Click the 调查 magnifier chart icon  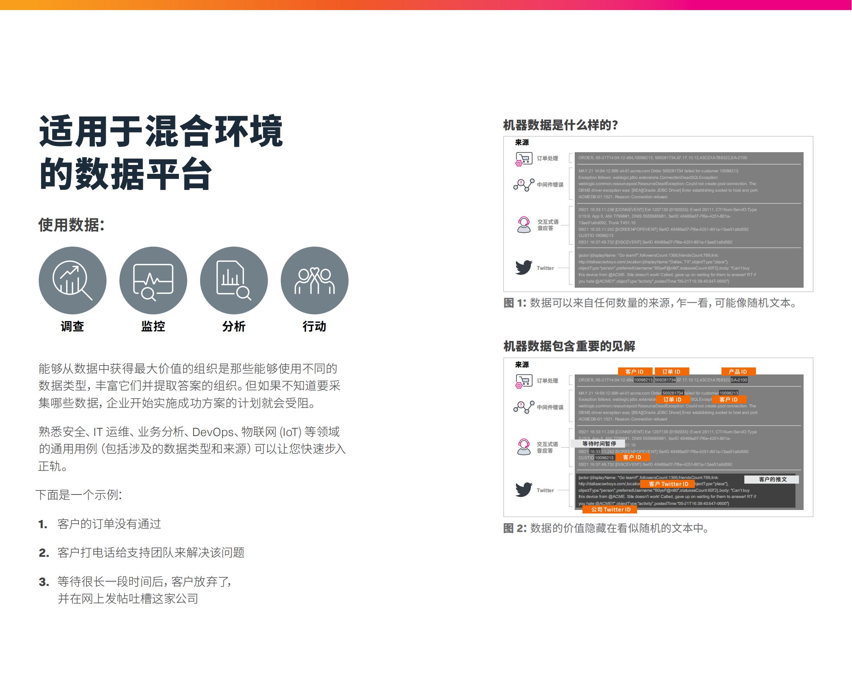(72, 280)
